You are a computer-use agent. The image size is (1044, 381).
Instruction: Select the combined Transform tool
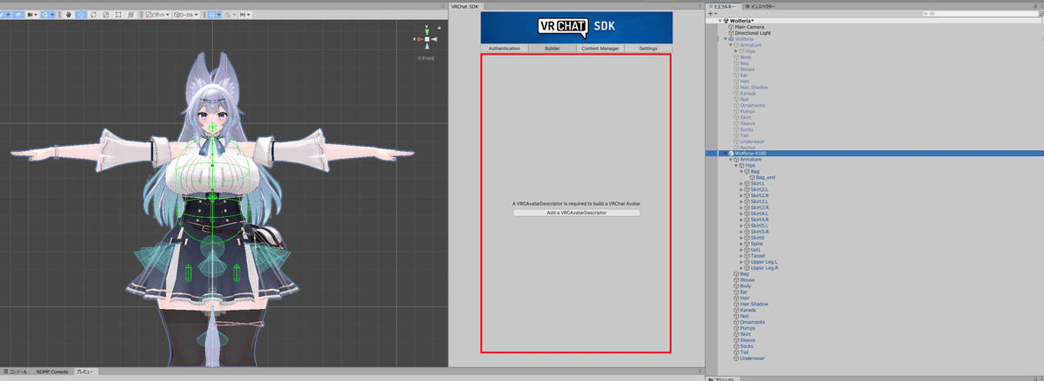pyautogui.click(x=130, y=15)
